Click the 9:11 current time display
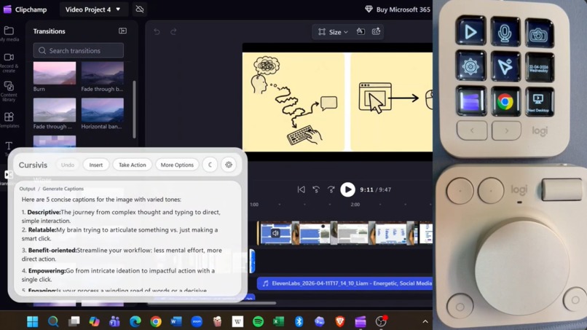Screen dimensions: 587x330 (x=366, y=190)
